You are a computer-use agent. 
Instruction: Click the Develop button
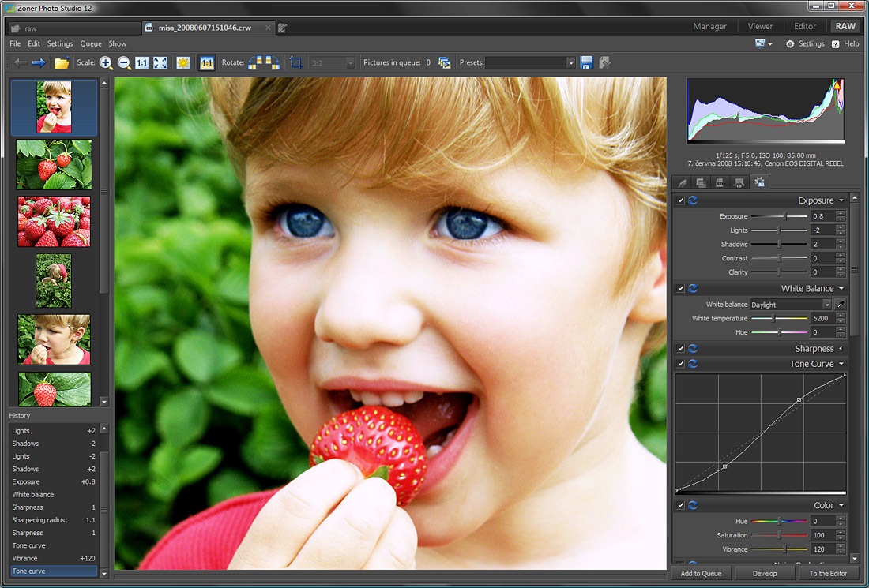click(765, 573)
